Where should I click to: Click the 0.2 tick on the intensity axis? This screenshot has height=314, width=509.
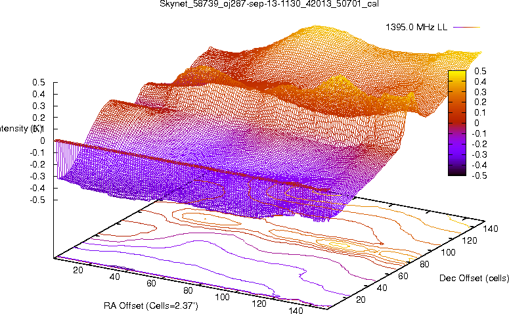39,118
